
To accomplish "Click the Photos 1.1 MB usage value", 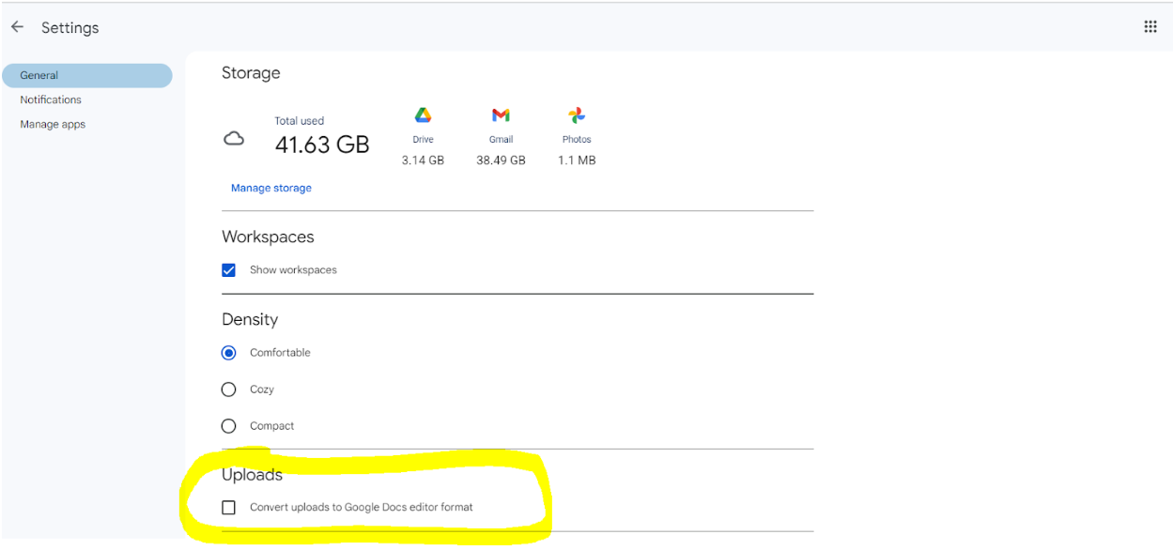I will [577, 160].
